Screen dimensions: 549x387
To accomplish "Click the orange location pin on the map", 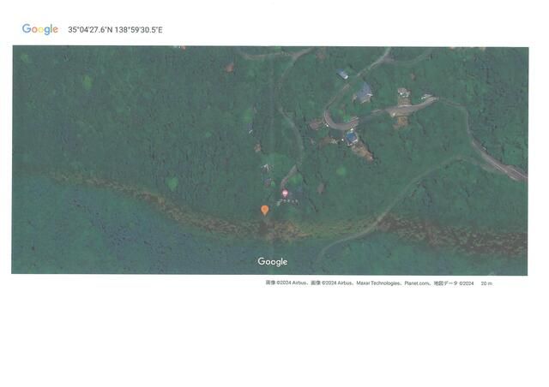I will [265, 210].
